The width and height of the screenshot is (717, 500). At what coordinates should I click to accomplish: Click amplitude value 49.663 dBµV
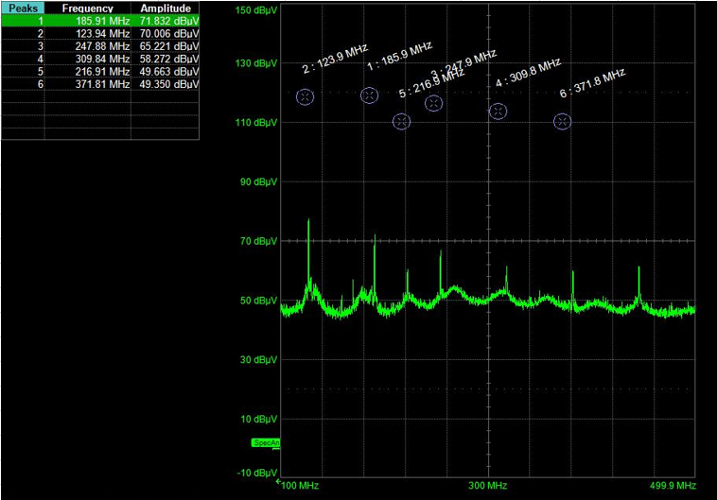click(x=169, y=72)
